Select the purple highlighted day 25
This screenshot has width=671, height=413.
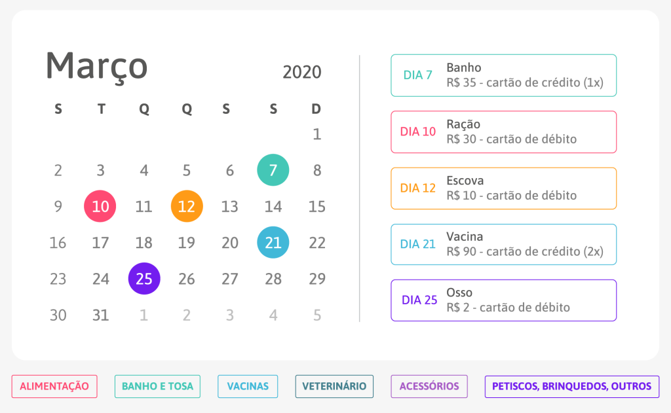click(144, 279)
